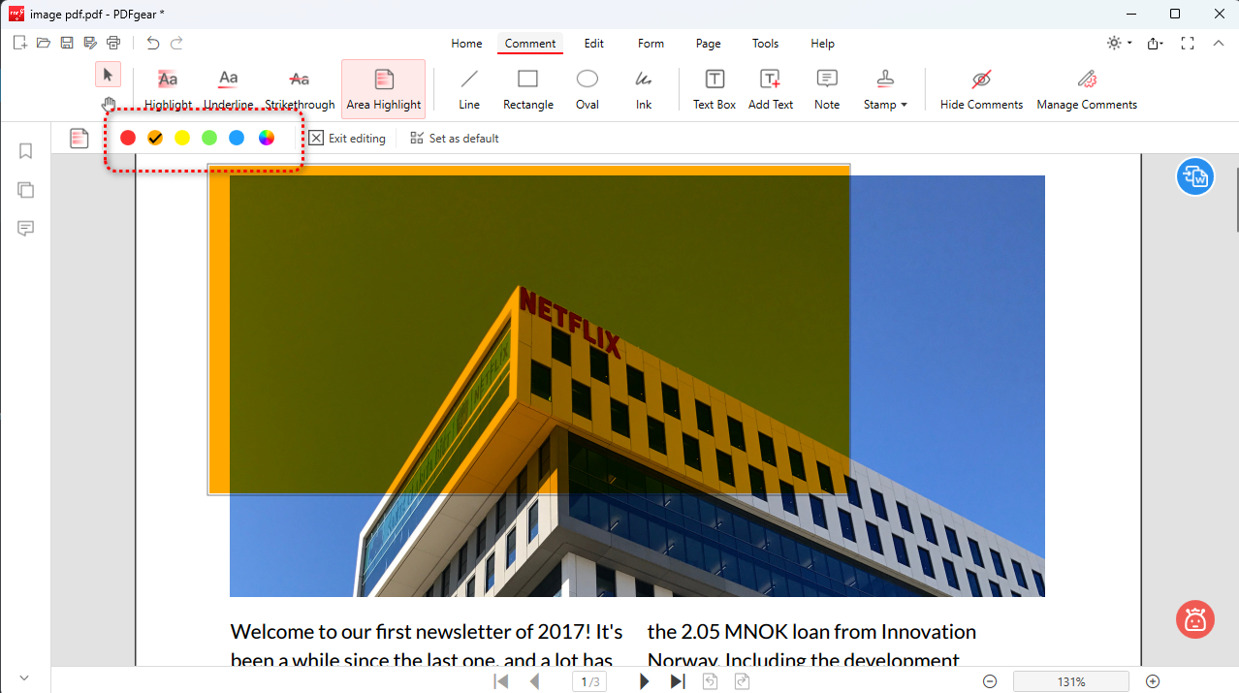Select the Rectangle shape tool

point(528,90)
